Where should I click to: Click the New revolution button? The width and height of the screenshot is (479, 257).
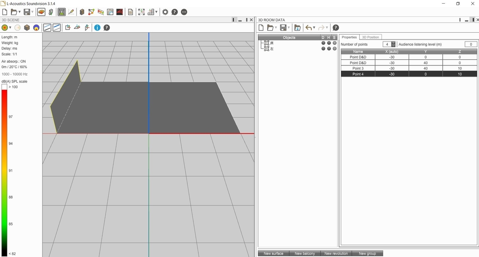[x=336, y=253]
